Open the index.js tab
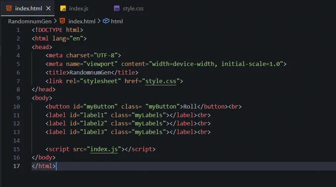The image size is (336, 187). click(x=79, y=8)
